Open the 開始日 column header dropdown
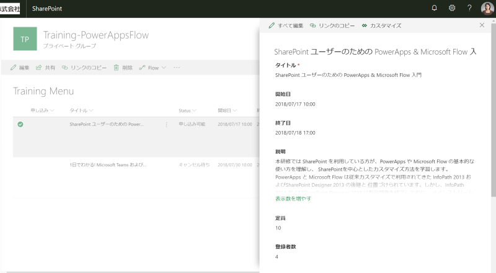 (x=227, y=110)
